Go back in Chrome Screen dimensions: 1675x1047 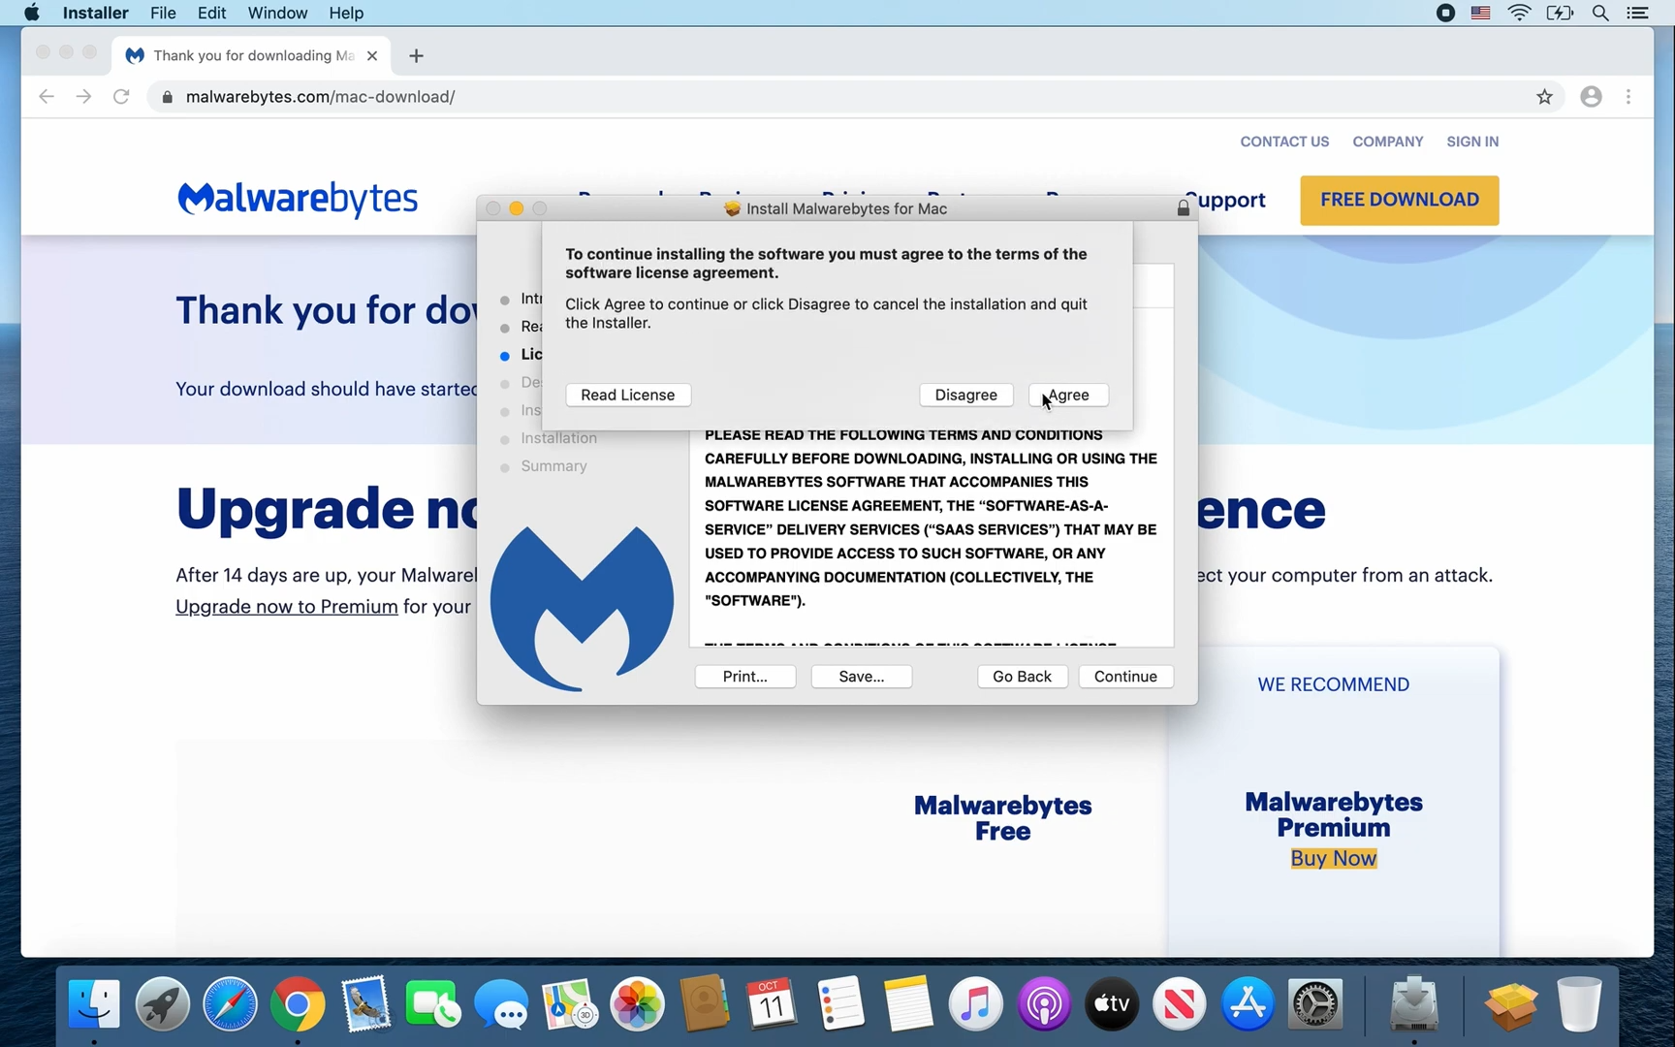point(46,96)
